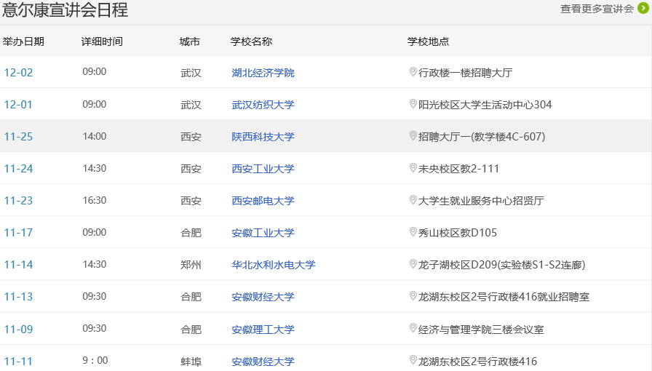652x371 pixels.
Task: Select location text 秀山校区教D105
Action: pyautogui.click(x=458, y=233)
